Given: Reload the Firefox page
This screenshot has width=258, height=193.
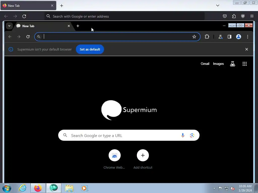Looking at the screenshot, I should [x=24, y=16].
